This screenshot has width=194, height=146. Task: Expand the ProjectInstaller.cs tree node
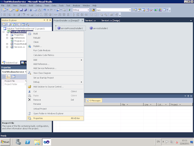(7, 44)
